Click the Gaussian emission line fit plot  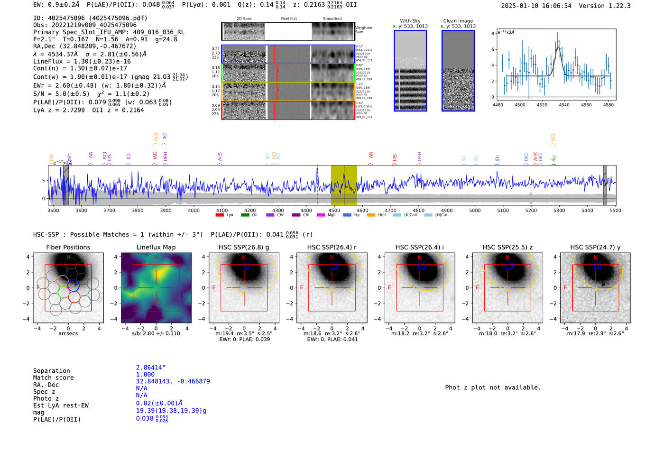tap(556, 65)
